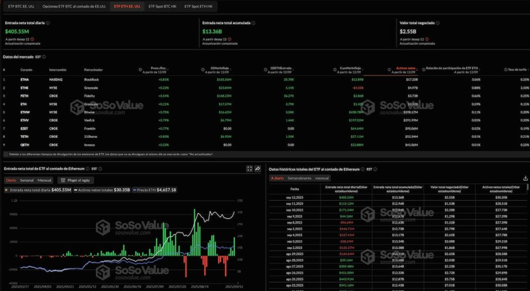Click red alert icon under $2.55B

coord(427,39)
